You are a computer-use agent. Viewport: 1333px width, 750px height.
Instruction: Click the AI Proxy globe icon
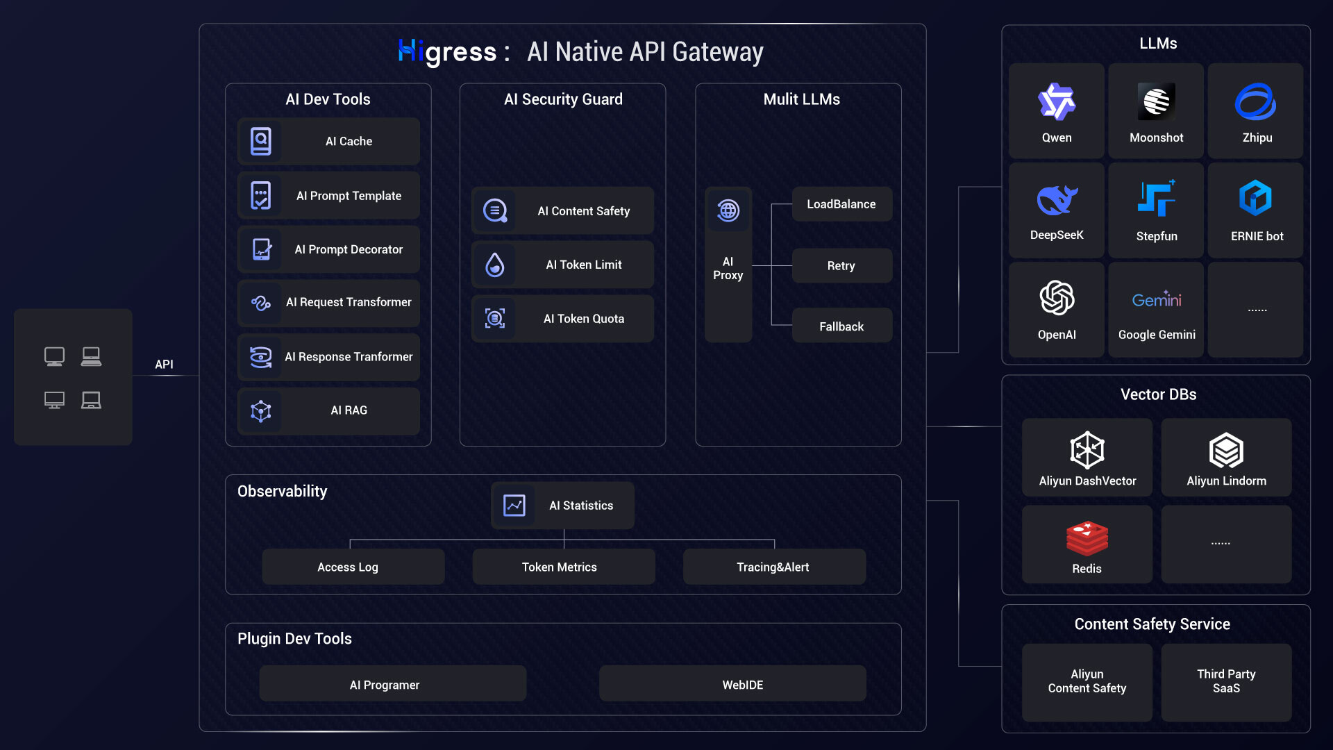[728, 210]
